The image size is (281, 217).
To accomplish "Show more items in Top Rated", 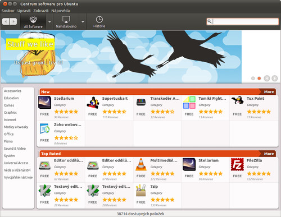I will click(269, 154).
